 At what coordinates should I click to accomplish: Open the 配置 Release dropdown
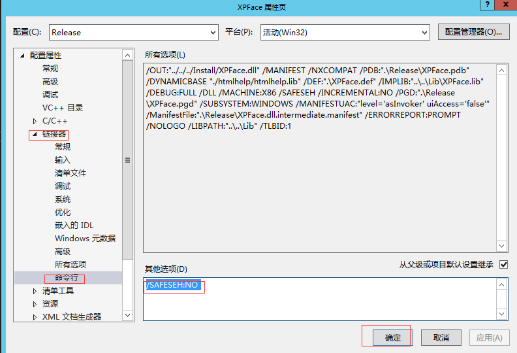(134, 33)
